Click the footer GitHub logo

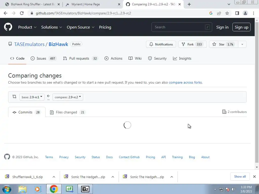7,157
